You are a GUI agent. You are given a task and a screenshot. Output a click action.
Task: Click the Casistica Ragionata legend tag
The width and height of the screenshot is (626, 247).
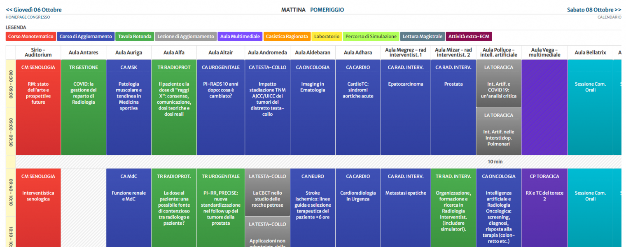tap(287, 37)
